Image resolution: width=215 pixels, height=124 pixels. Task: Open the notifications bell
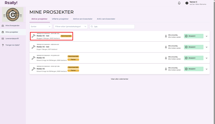179,3
